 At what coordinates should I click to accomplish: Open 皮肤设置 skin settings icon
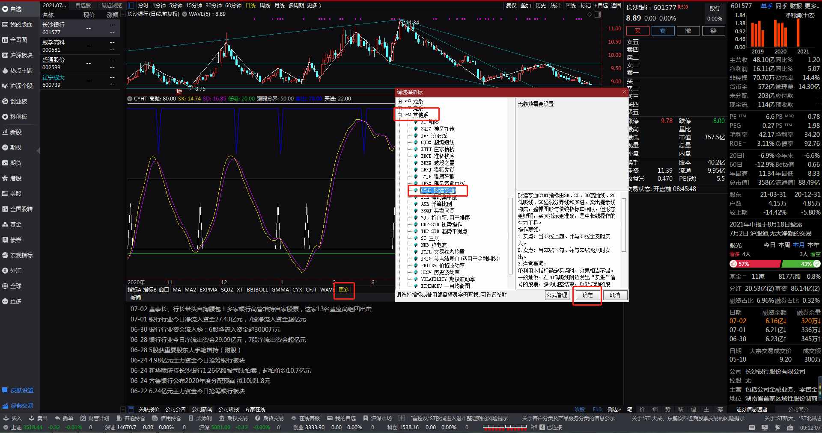(x=5, y=390)
